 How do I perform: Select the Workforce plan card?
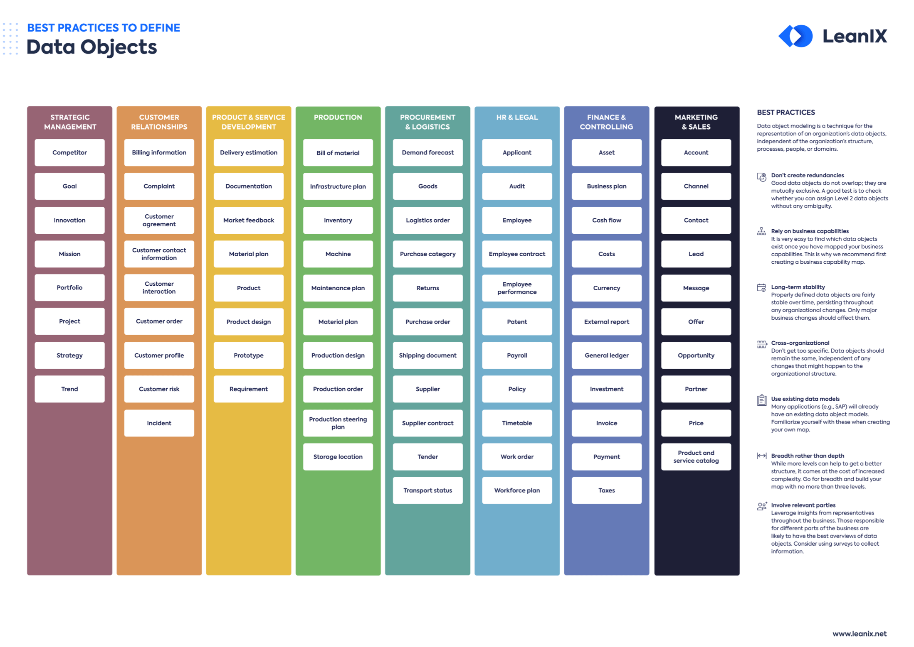[x=516, y=490]
